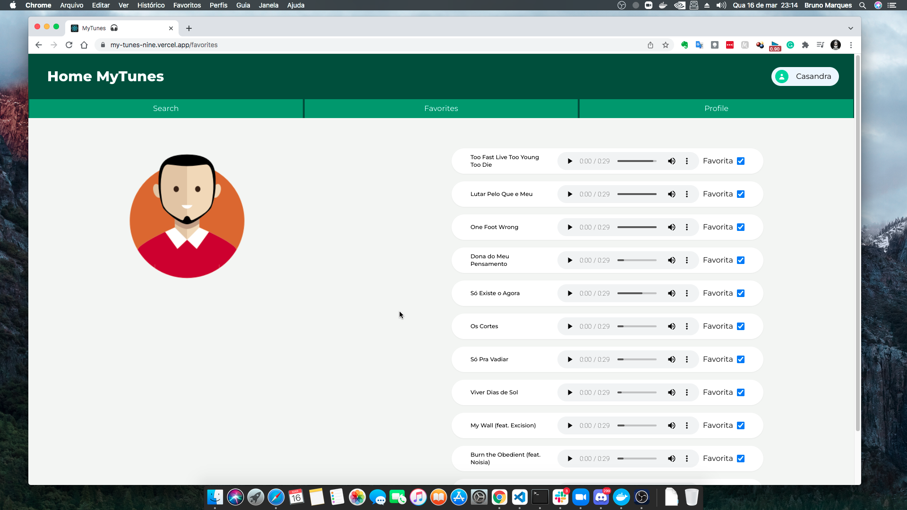This screenshot has height=510, width=907.
Task: Play the track One Foot Wrong
Action: click(570, 227)
